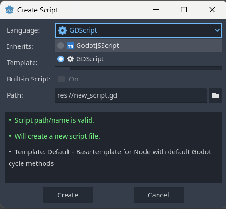Screen dimensions: 226x209
Task: Click the Godot logo in the title bar
Action: 10,10
